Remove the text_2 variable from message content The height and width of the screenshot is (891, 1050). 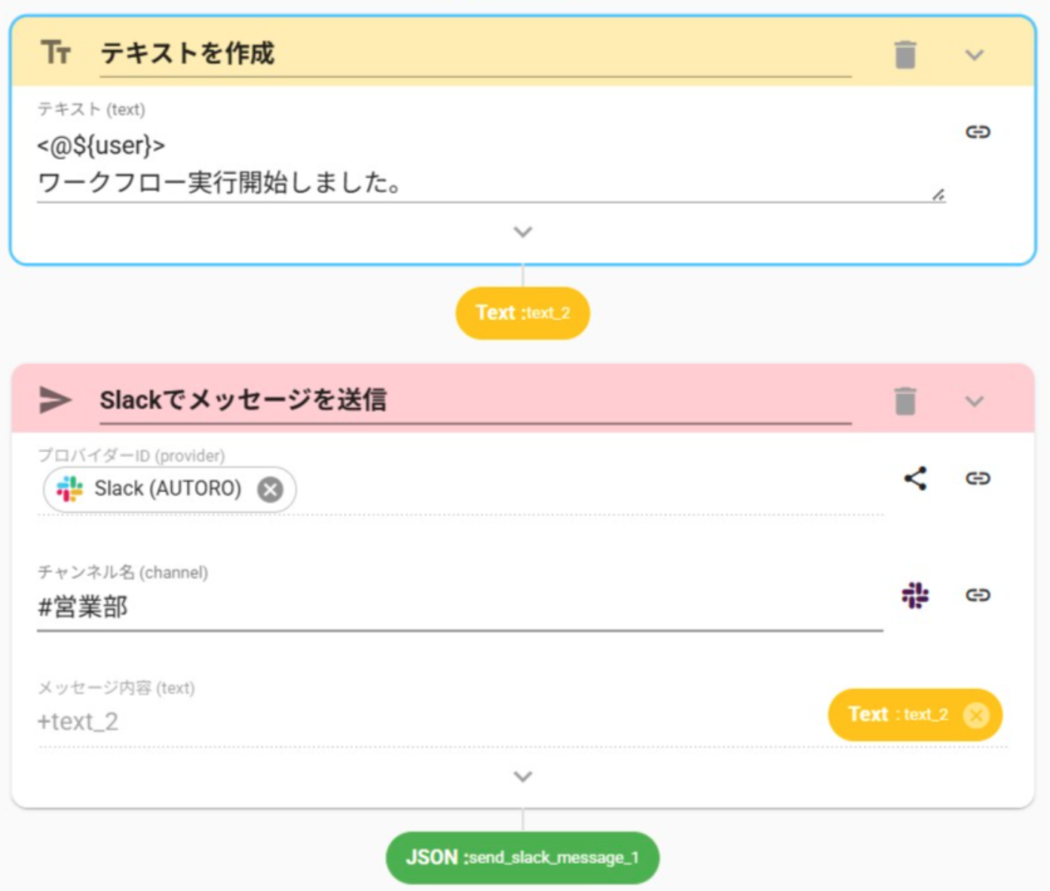click(x=976, y=715)
